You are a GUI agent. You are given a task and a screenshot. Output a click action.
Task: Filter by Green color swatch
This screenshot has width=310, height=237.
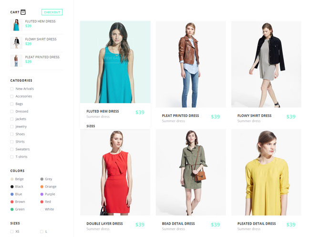coord(12,209)
